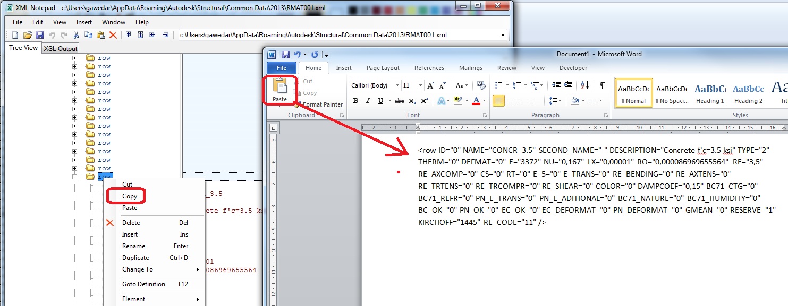Open Change To submenu in context menu
Screen dimensions: 788x306
[154, 269]
